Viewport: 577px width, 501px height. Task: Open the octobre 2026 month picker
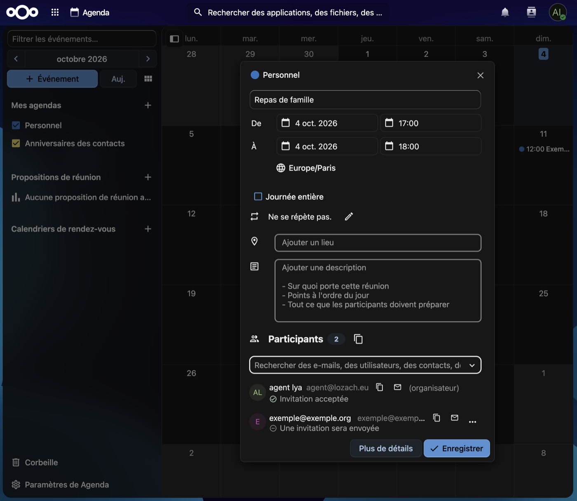tap(82, 59)
